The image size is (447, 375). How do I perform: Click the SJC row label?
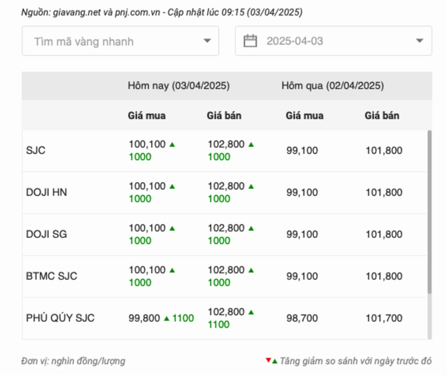pos(36,151)
